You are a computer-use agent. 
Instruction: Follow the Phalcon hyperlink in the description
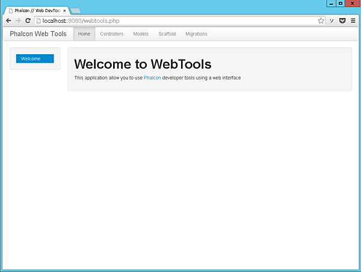(152, 78)
